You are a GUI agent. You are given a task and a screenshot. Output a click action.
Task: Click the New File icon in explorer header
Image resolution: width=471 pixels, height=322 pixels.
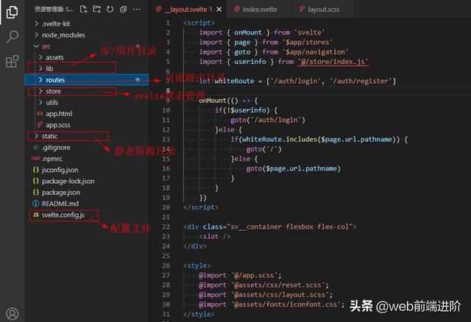(83, 10)
